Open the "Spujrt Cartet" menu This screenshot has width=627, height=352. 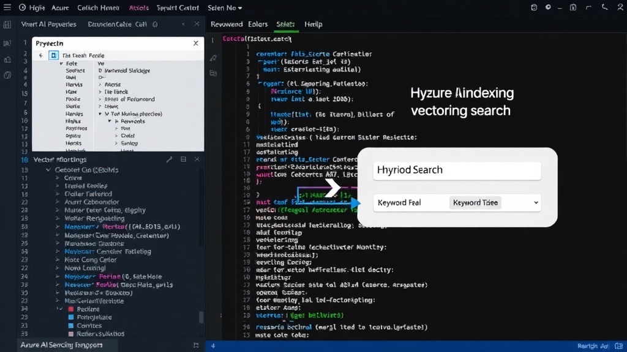178,7
